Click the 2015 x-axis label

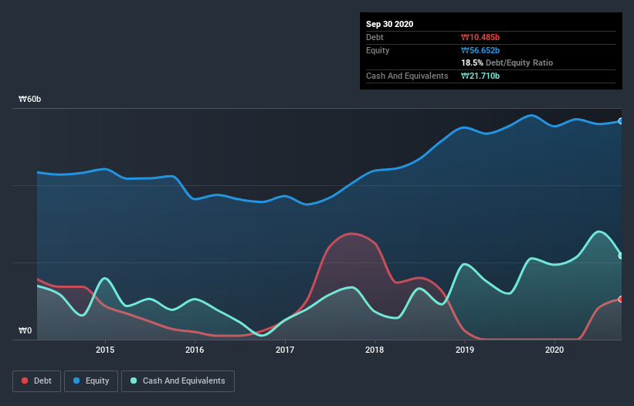(x=105, y=350)
